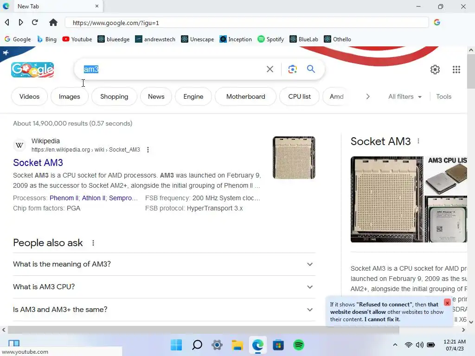
Task: Open the Google bookmark
Action: pyautogui.click(x=18, y=39)
